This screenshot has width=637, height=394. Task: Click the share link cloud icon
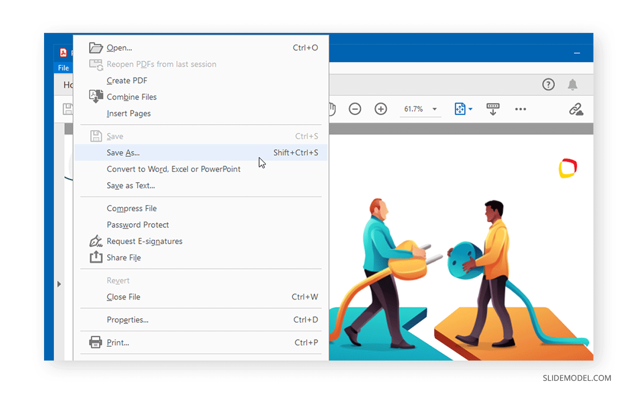point(576,109)
